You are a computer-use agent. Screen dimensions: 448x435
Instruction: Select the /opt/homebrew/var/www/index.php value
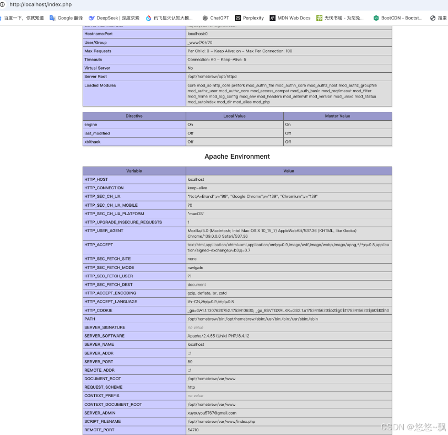click(x=222, y=421)
